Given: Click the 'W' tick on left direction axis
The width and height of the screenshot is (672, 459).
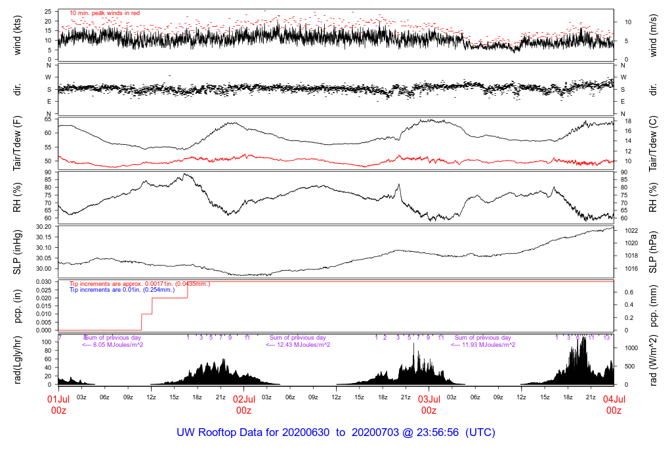Looking at the screenshot, I should 49,77.
